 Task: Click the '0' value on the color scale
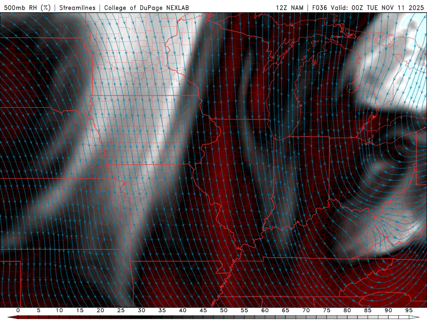click(x=18, y=310)
